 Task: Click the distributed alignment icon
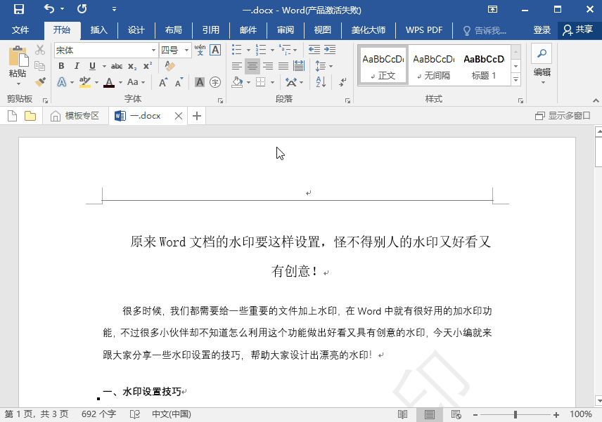pos(299,66)
